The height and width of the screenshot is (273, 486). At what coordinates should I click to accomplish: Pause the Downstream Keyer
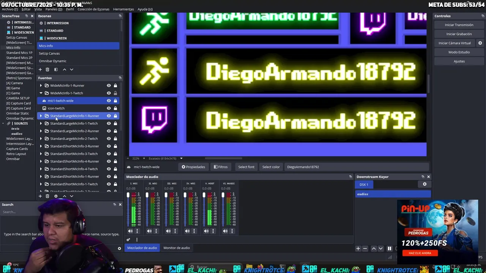[390, 249]
